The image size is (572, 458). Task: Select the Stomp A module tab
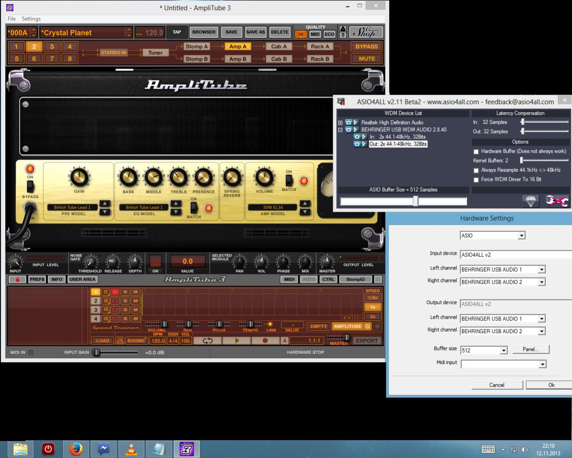(x=197, y=47)
